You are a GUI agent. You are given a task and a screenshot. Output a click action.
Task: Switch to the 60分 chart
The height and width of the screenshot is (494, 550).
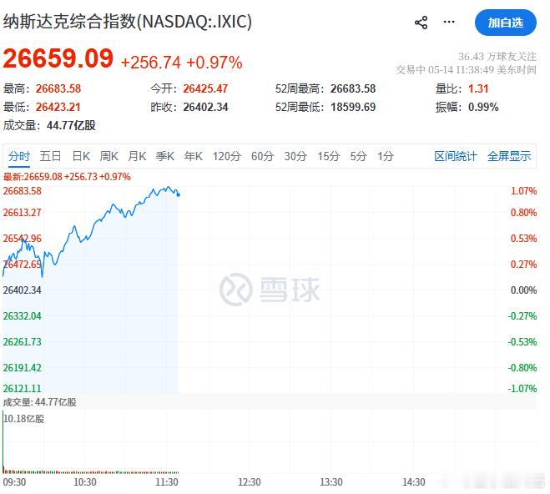pos(262,156)
